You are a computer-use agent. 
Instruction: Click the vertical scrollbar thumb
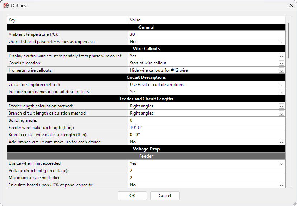[289, 39]
